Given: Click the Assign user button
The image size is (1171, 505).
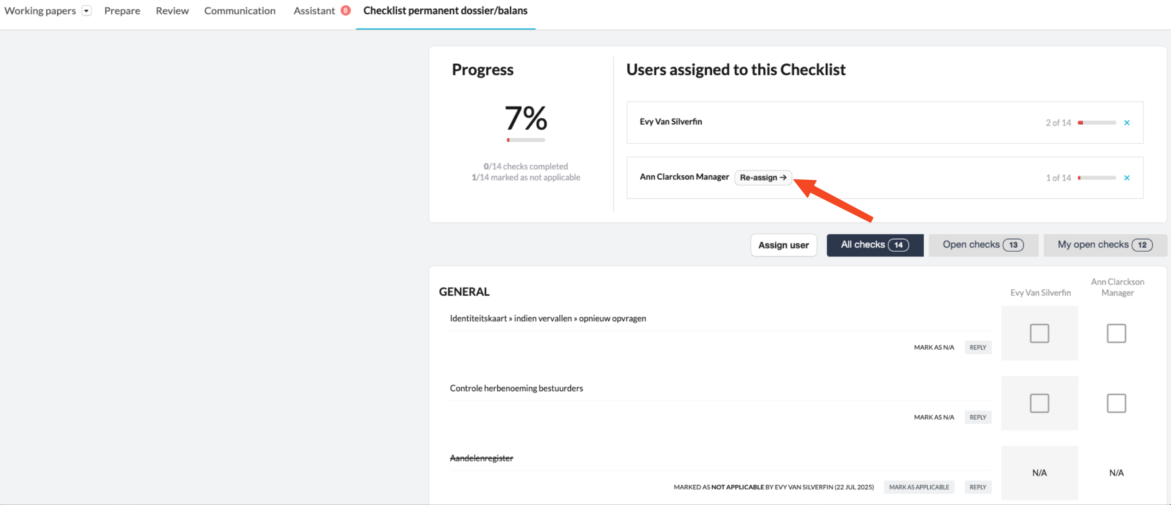Looking at the screenshot, I should [783, 245].
